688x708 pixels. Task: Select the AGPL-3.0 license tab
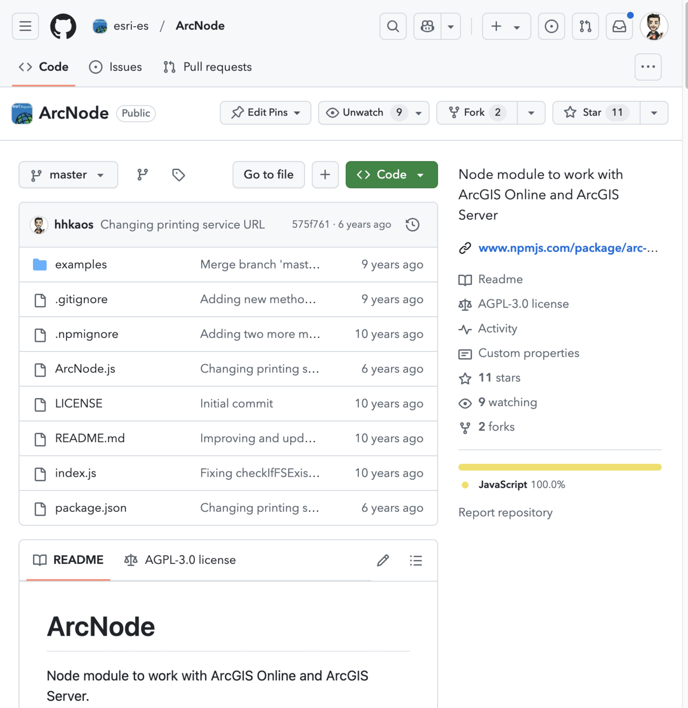pos(180,560)
